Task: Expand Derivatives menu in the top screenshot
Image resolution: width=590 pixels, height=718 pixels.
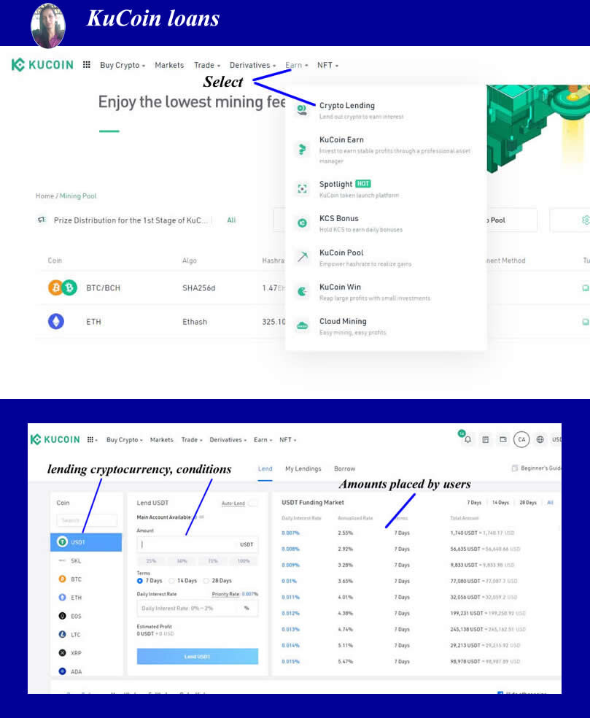Action: 252,65
